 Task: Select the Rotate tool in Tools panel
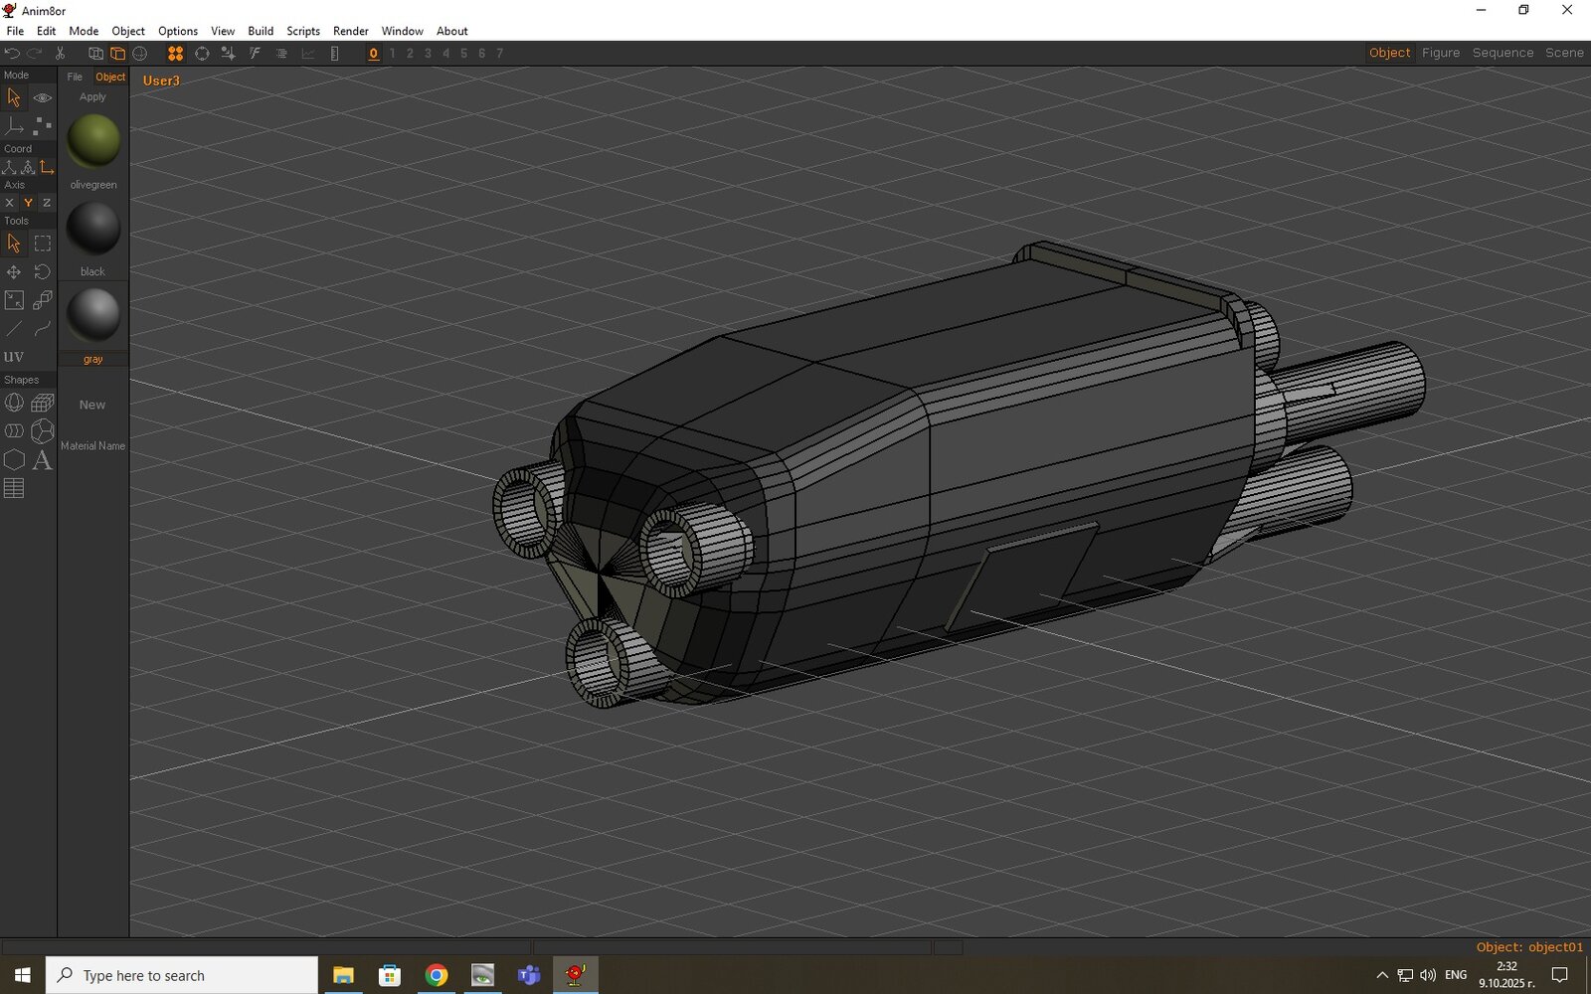click(x=43, y=271)
